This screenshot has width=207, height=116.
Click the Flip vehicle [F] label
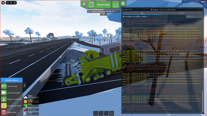click(x=12, y=86)
